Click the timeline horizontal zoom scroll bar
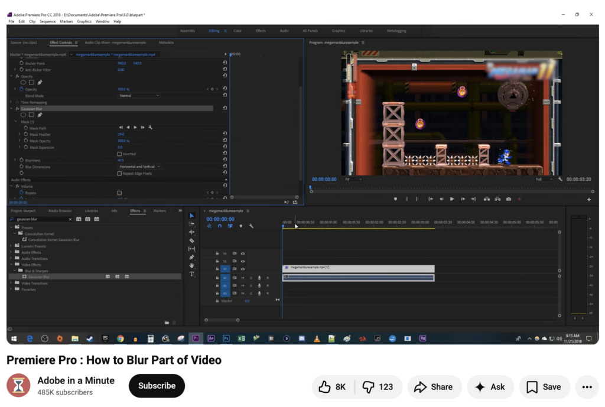Viewport: 605px width, 407px height. [222, 320]
